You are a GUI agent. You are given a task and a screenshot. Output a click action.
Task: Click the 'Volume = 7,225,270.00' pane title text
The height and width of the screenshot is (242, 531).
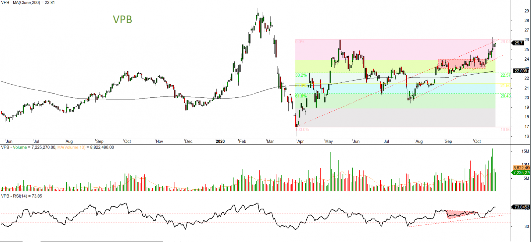pyautogui.click(x=34, y=148)
